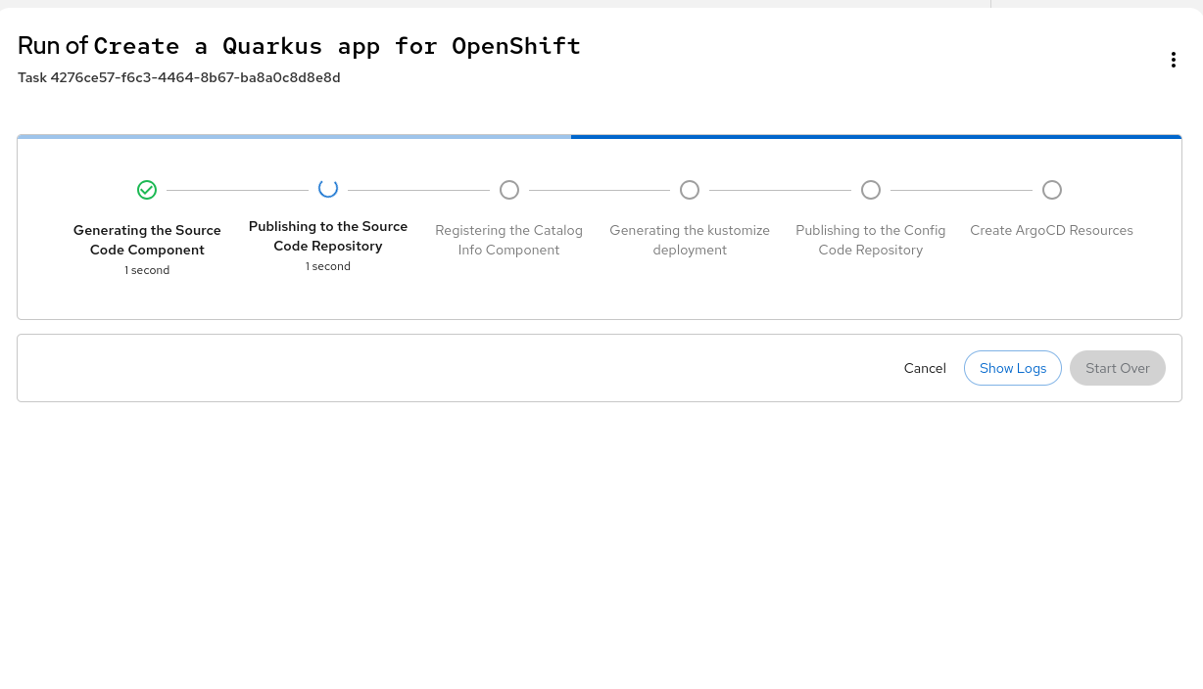Screen dimensions: 1203x689
Task: Click the Task ID text under the title
Action: tap(179, 77)
